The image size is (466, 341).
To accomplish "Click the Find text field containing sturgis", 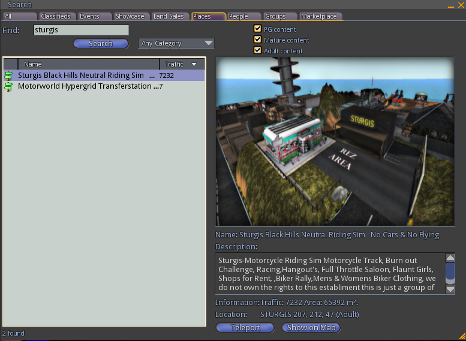I will point(81,30).
